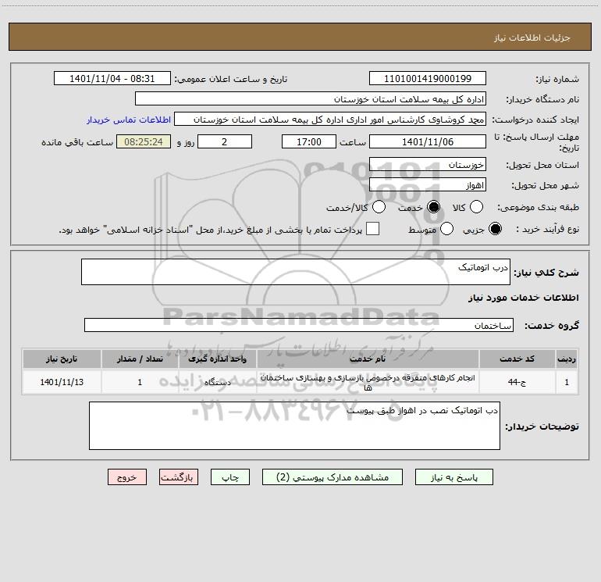Image resolution: width=601 pixels, height=582 pixels.
Task: Select the کالا radio button
Action: coord(476,207)
